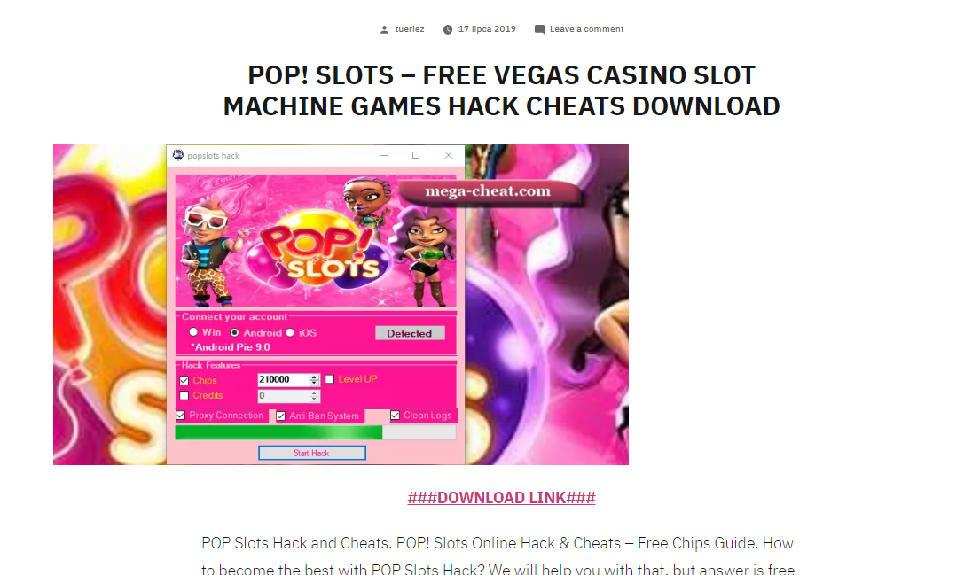Minimize the popslots hack window

pyautogui.click(x=384, y=155)
